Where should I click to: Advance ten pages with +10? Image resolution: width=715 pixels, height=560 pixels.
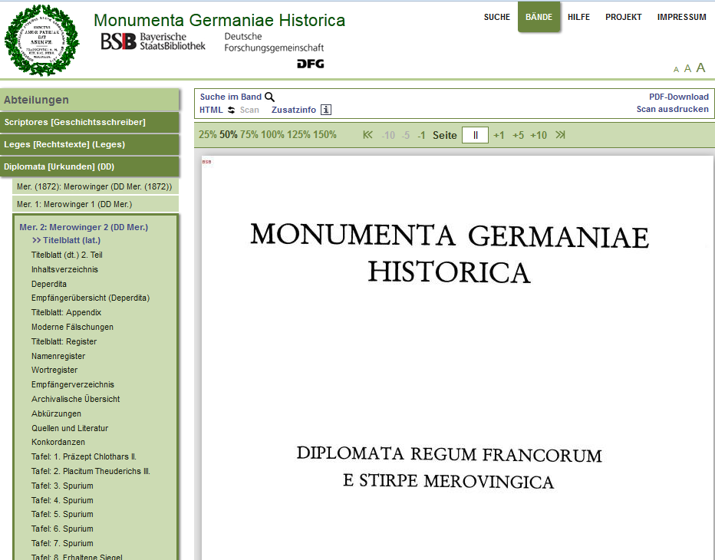tap(539, 136)
